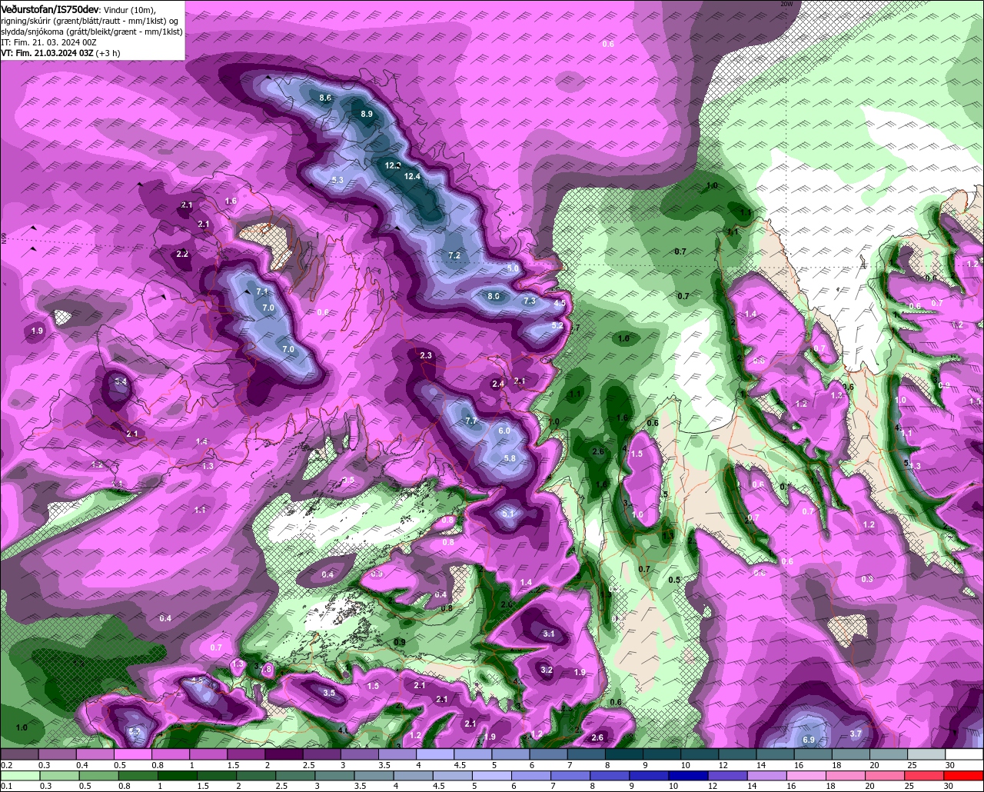This screenshot has width=984, height=792.
Task: Click the 0.1 label on the lower legend row
Action: tap(7, 786)
